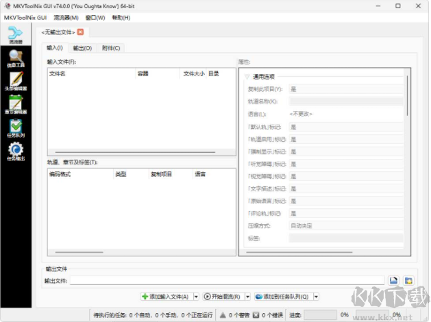This screenshot has width=431, height=322.
Task: Open the Info tool (magnifier icon)
Action: coord(16,58)
